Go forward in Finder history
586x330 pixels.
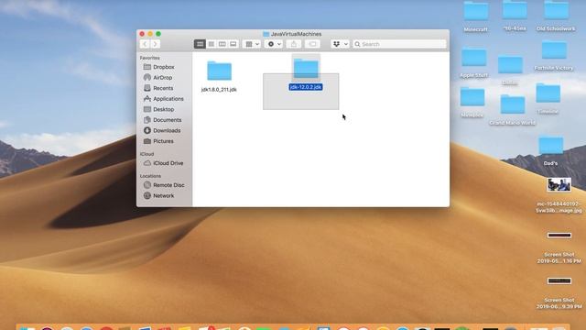pyautogui.click(x=155, y=44)
